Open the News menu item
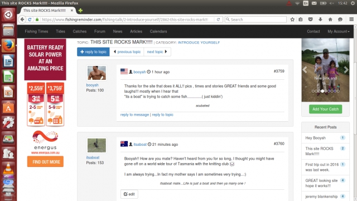 tap(118, 31)
